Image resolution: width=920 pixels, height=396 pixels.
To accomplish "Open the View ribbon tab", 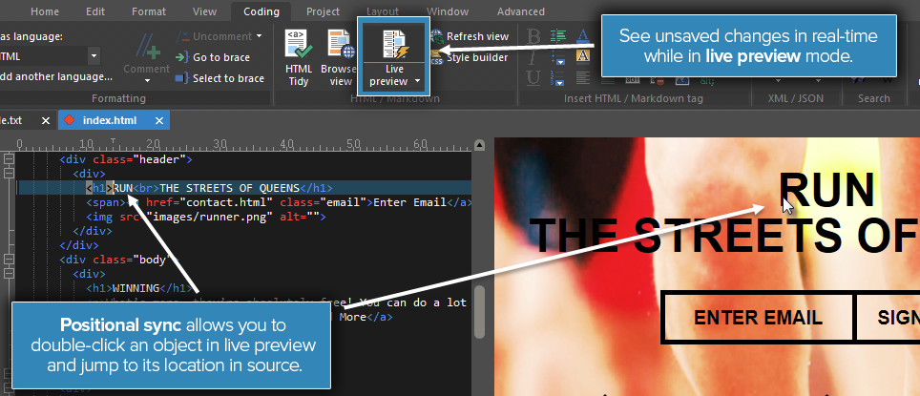I will 204,11.
